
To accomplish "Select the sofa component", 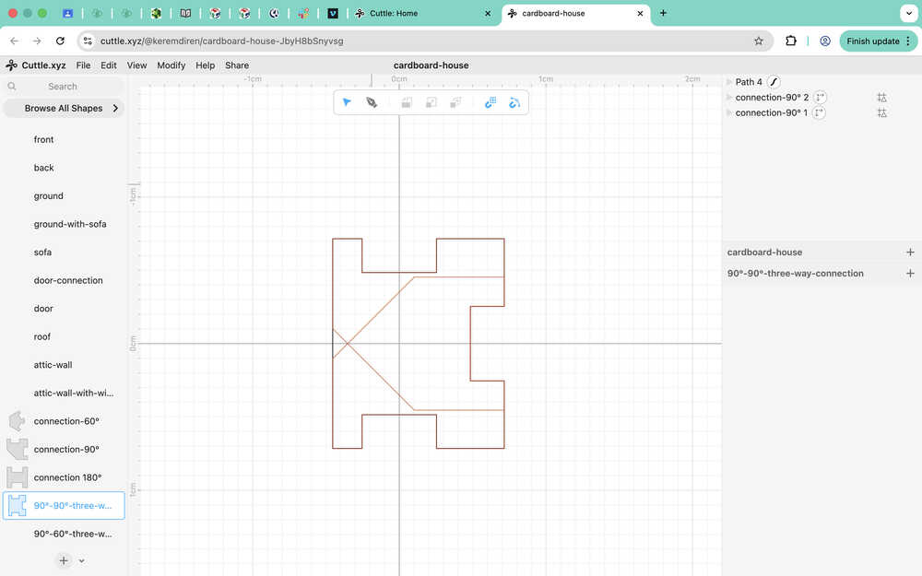I will point(42,253).
